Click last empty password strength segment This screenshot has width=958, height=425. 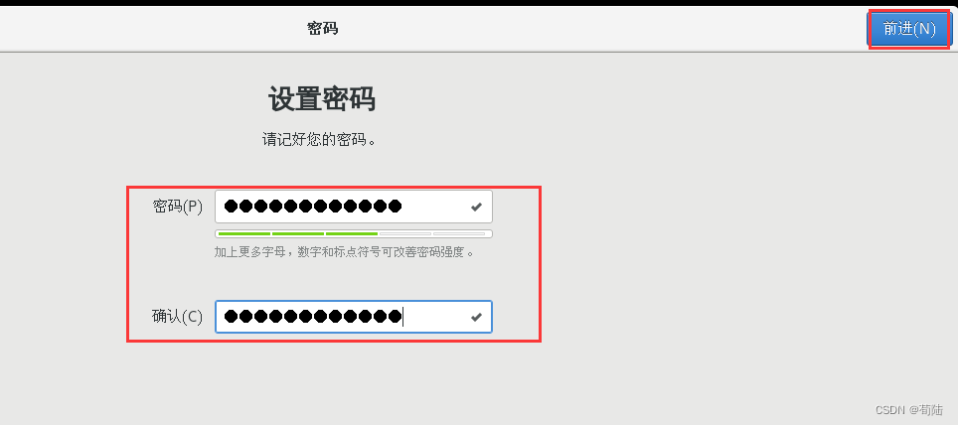459,234
